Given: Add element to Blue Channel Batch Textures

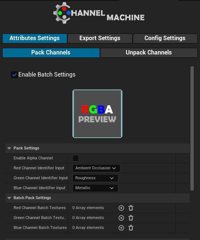Looking at the screenshot, I should click(x=121, y=228).
